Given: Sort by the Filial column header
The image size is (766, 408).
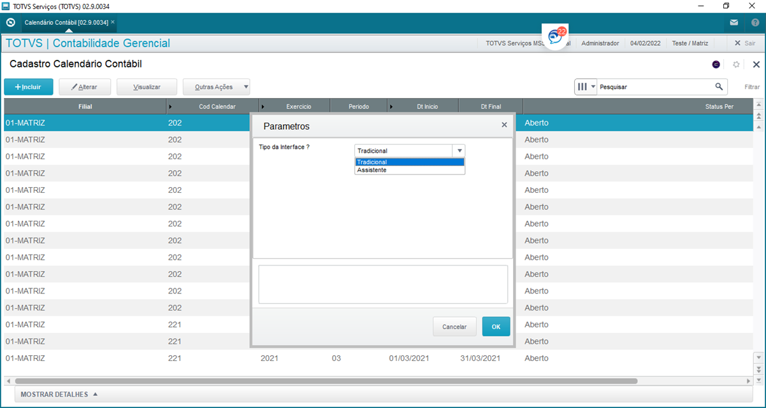Looking at the screenshot, I should pyautogui.click(x=85, y=106).
